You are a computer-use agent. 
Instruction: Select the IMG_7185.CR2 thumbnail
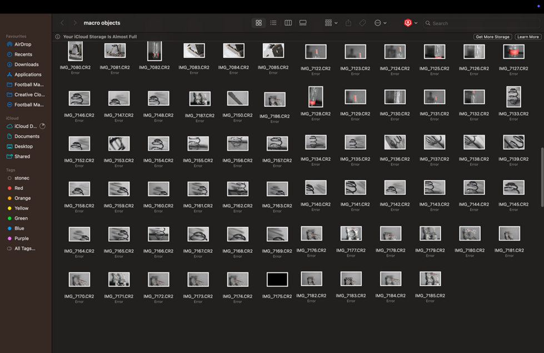coord(430,279)
